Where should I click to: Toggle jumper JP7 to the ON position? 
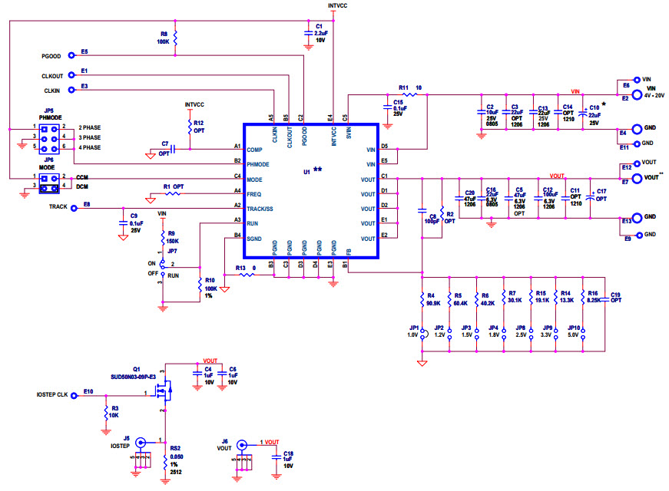162,263
